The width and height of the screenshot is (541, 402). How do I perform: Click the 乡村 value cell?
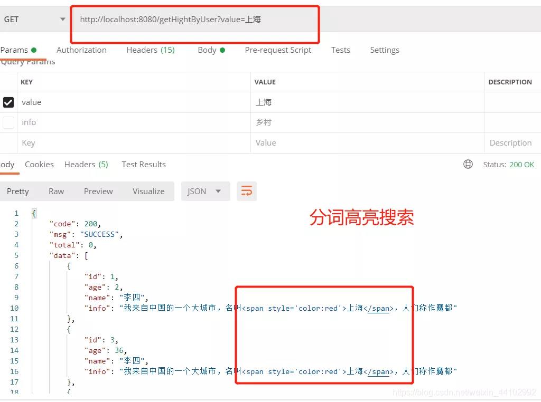(x=368, y=122)
